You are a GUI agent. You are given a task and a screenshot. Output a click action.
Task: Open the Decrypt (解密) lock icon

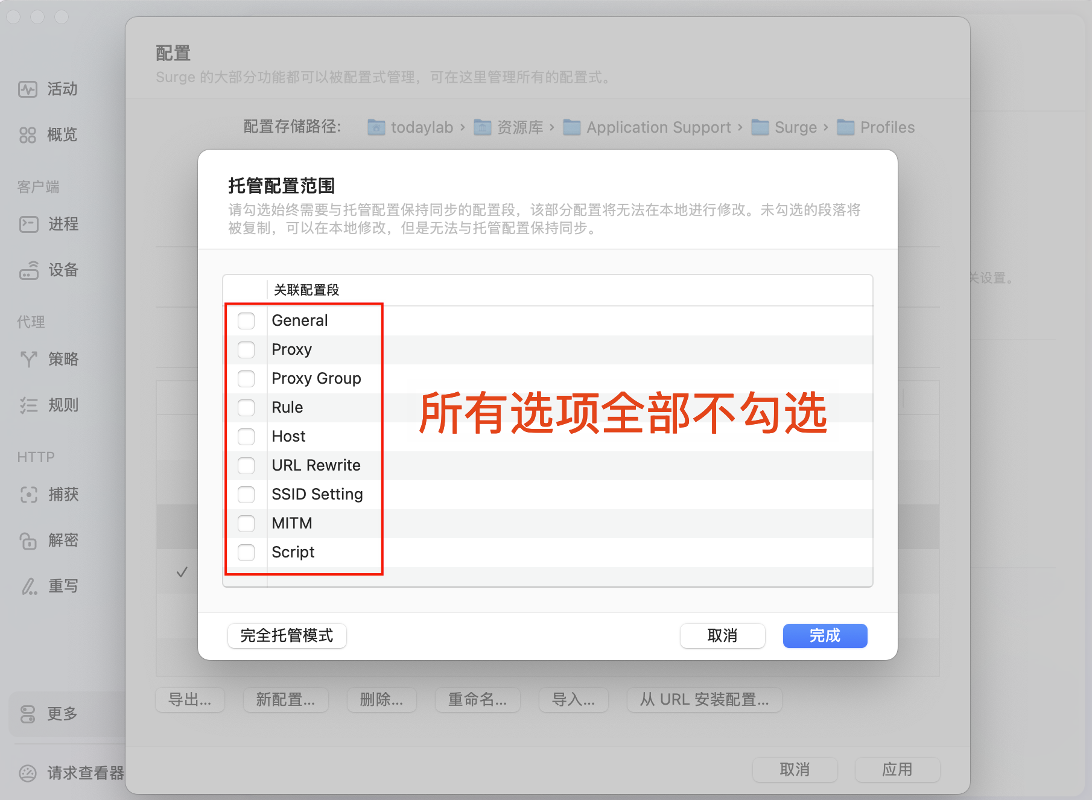click(28, 541)
